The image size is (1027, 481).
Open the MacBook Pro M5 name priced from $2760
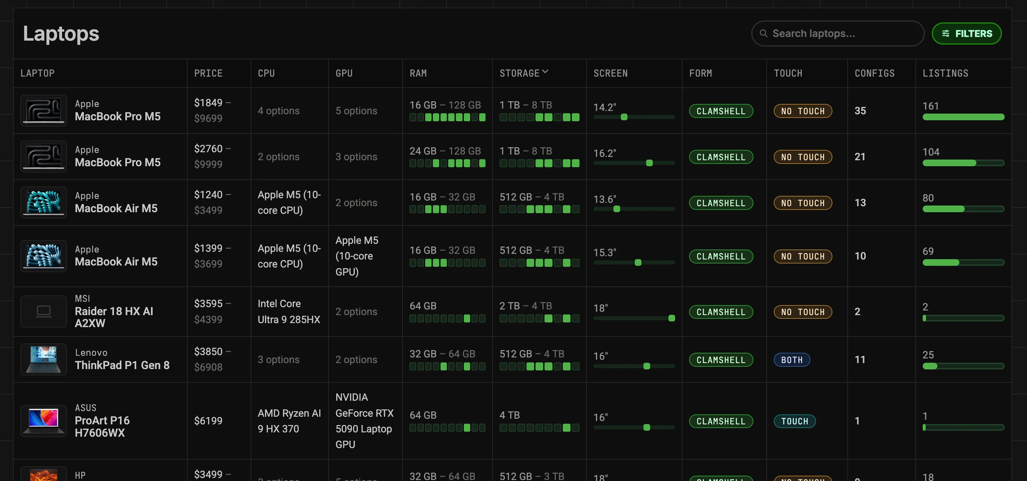coord(118,163)
